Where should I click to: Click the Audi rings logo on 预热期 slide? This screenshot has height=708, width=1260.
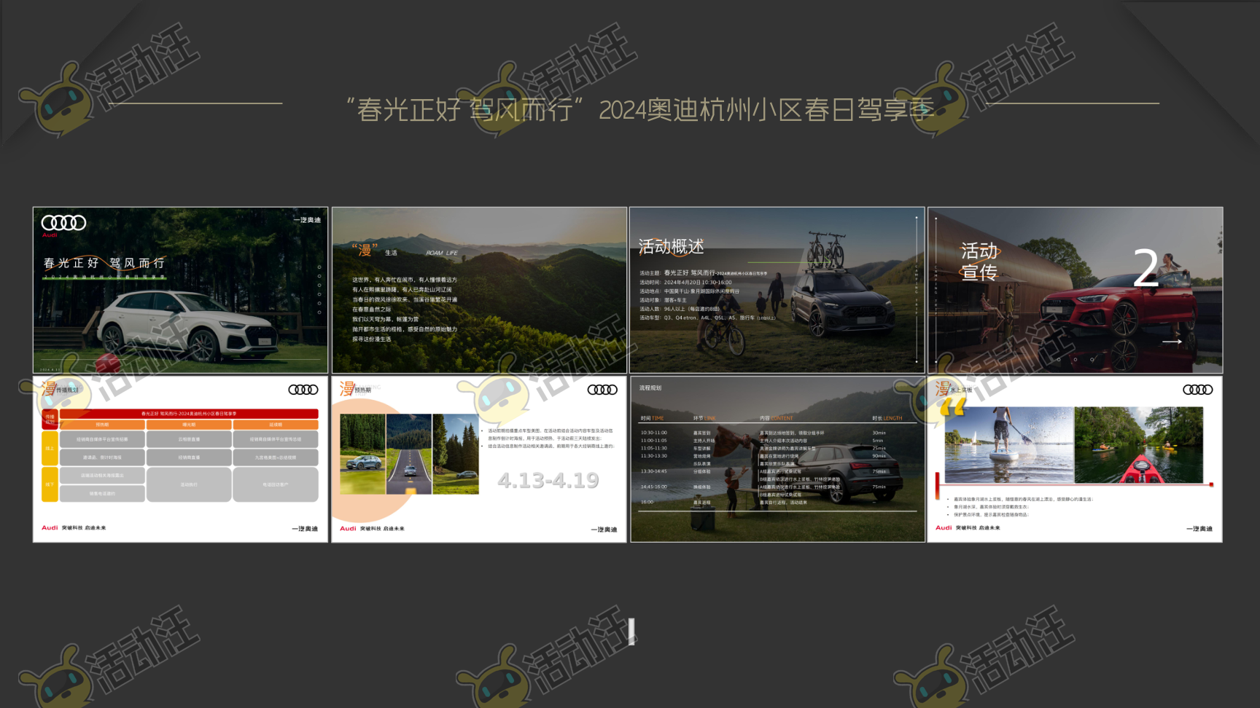602,390
